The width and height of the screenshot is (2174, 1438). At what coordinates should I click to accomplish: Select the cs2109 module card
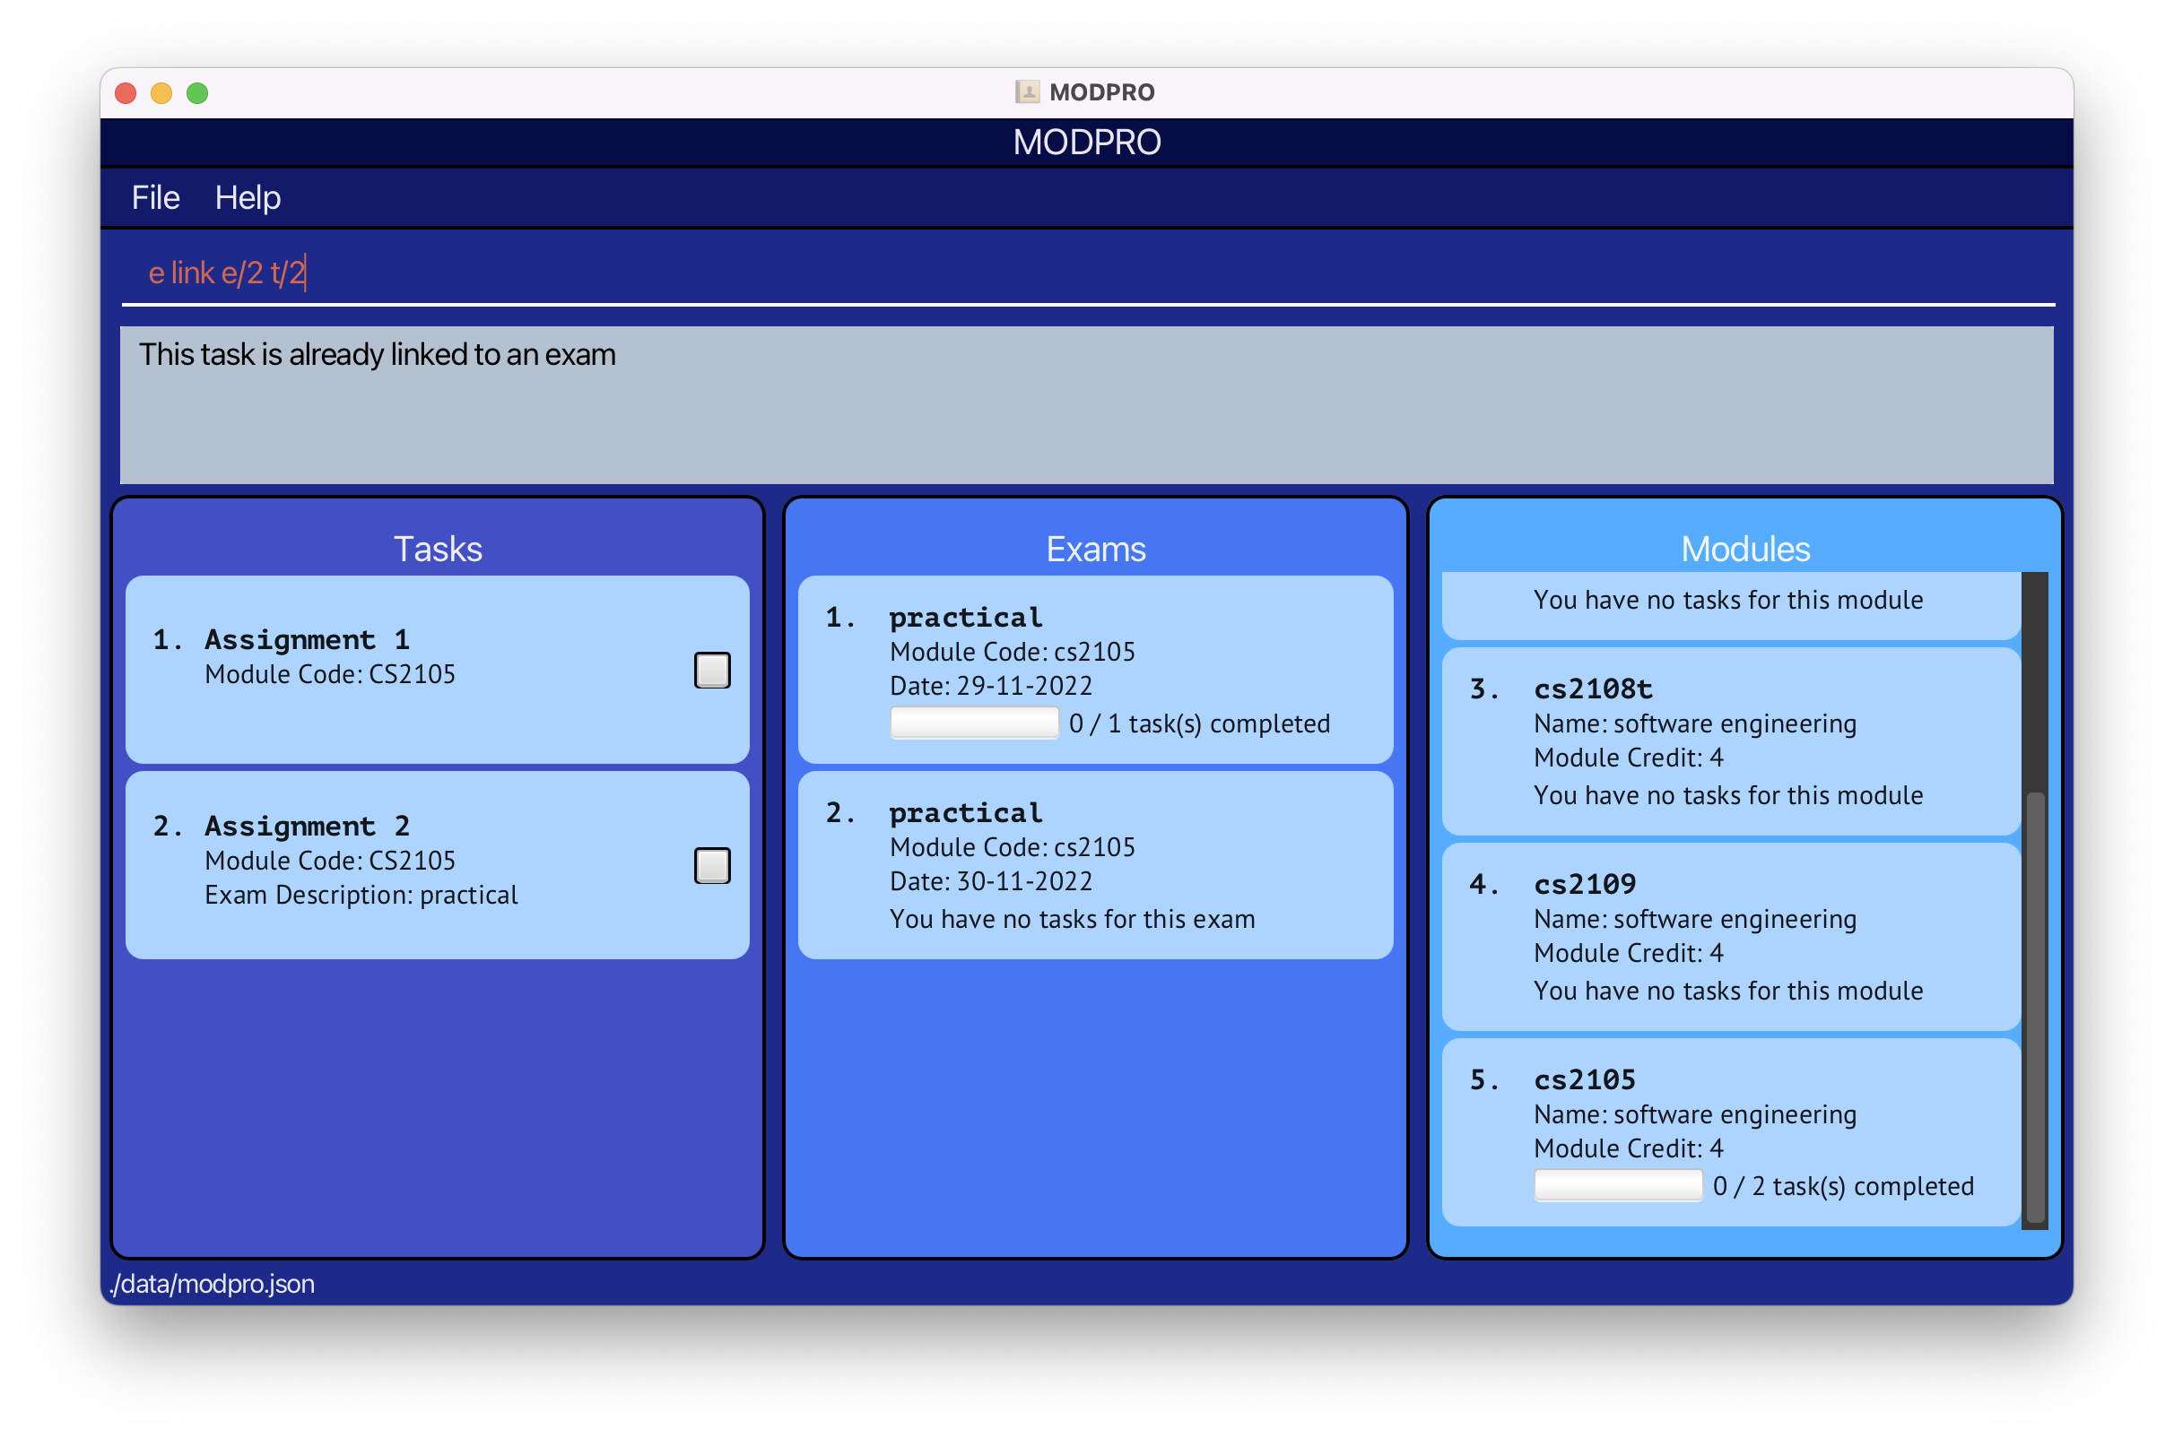(1730, 936)
